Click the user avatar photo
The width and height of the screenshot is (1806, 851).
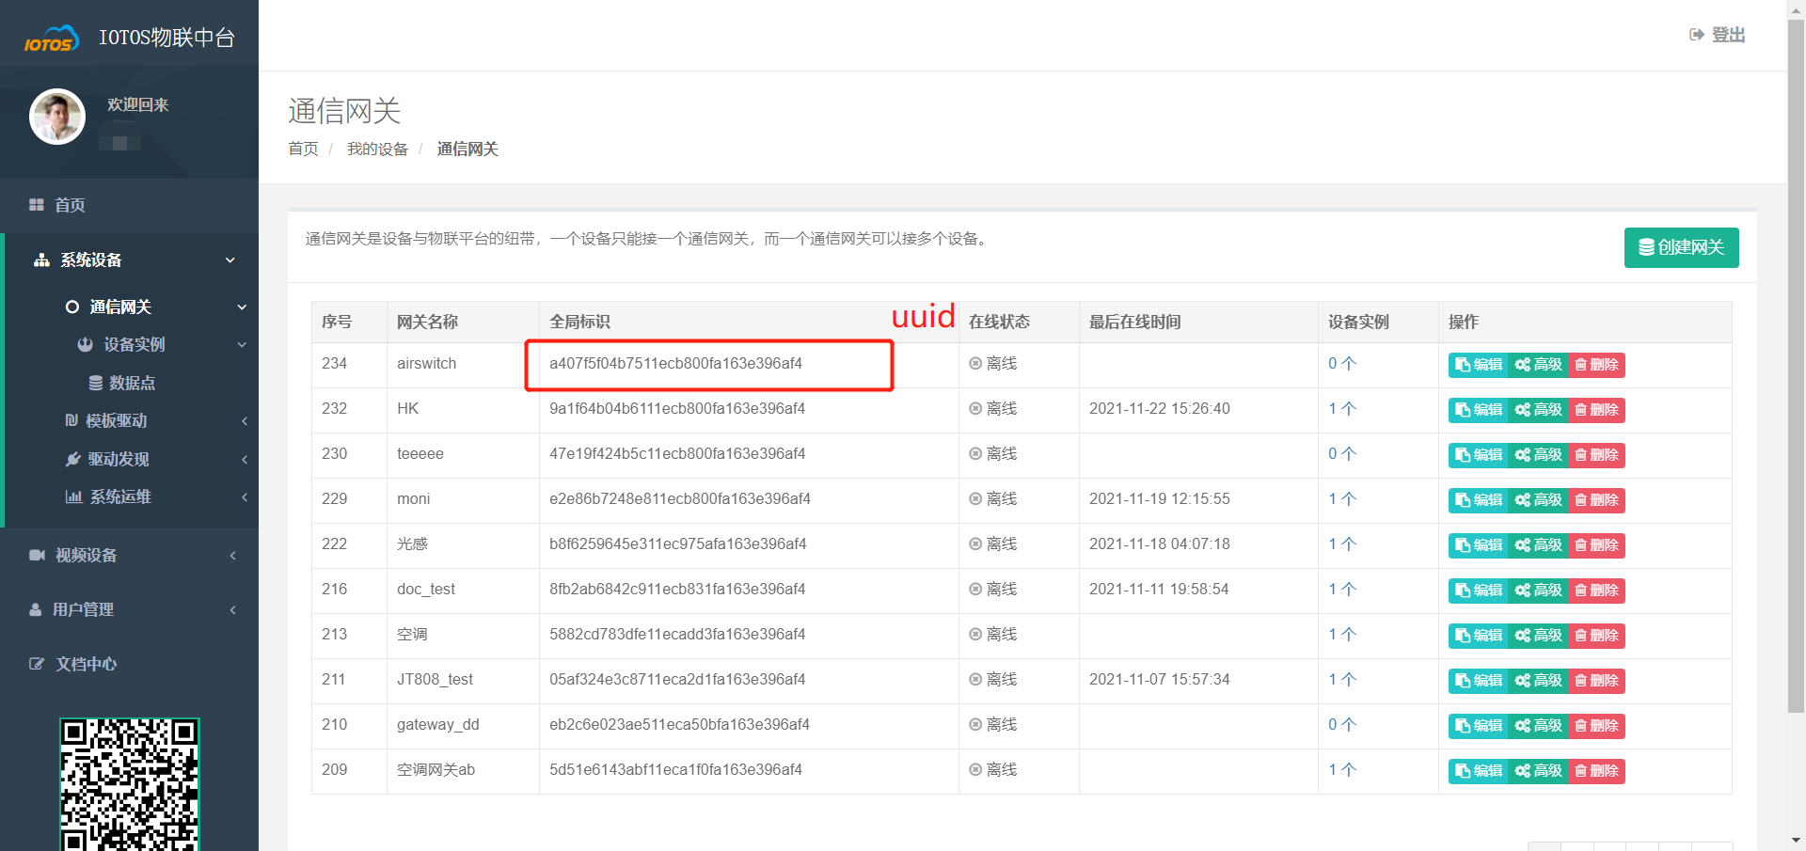pos(57,117)
